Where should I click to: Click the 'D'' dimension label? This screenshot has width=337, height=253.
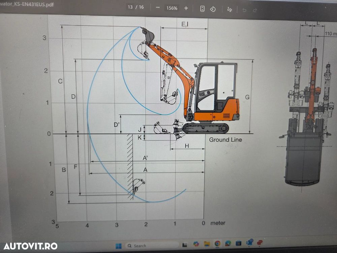[x=117, y=124]
